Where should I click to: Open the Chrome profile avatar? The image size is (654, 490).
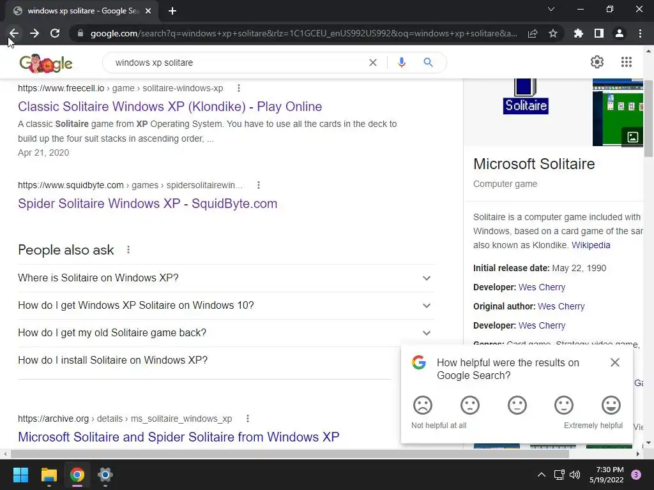pyautogui.click(x=620, y=33)
